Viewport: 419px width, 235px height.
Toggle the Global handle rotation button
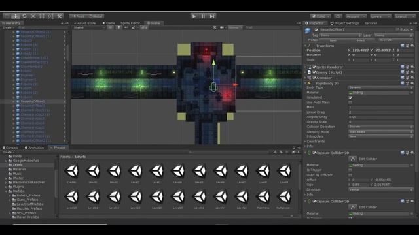pos(96,16)
